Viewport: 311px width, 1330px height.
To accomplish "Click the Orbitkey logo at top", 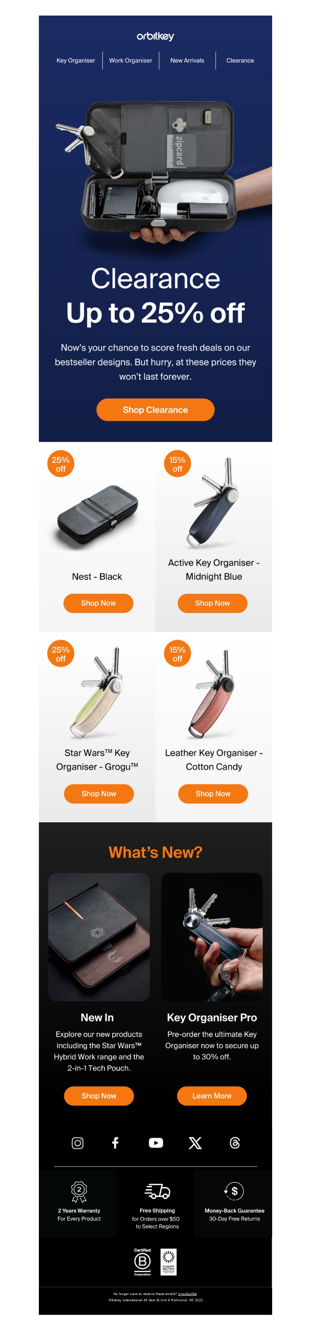I will point(155,36).
